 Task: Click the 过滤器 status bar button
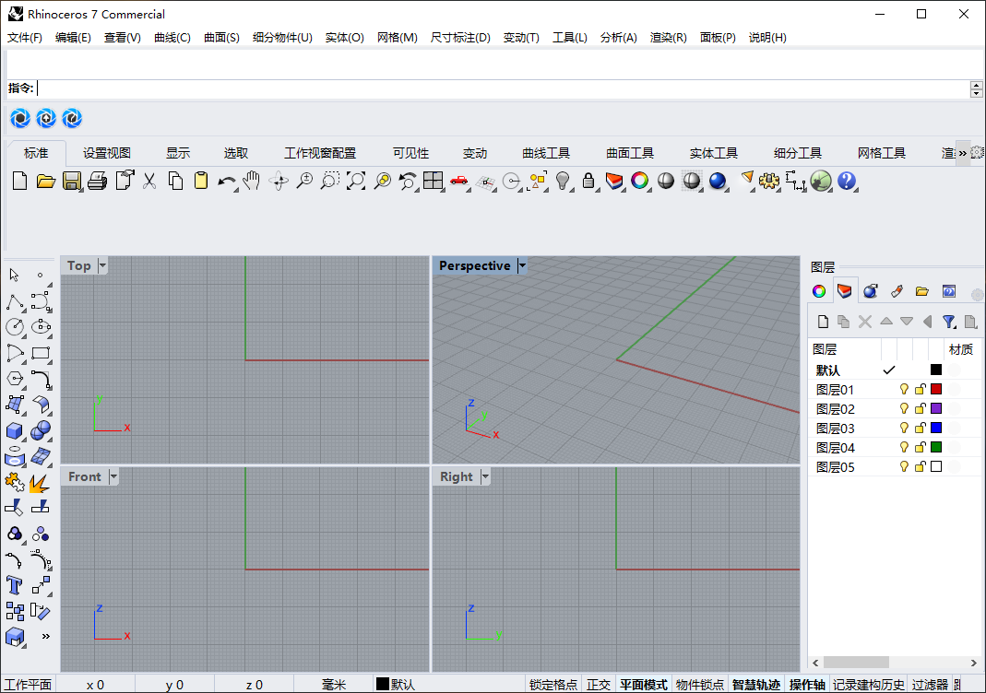click(x=930, y=684)
